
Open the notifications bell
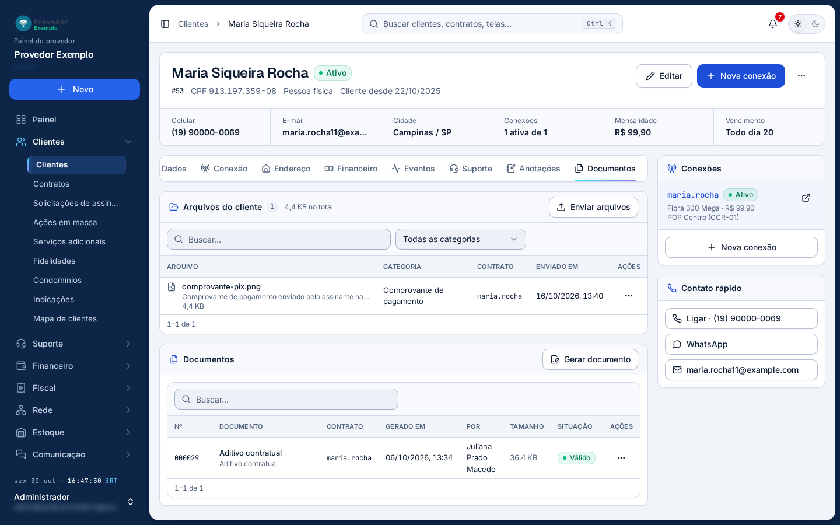773,24
